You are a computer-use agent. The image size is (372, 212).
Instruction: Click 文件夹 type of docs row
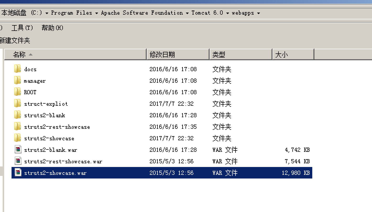222,69
